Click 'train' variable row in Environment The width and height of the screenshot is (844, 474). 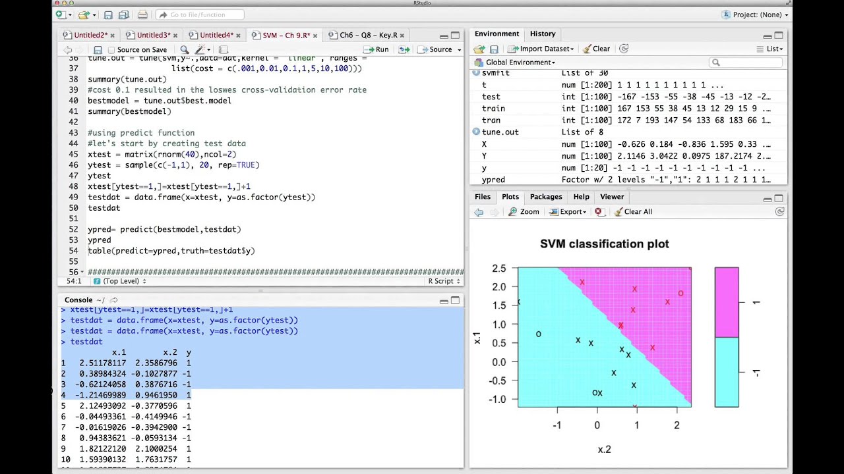coord(628,109)
